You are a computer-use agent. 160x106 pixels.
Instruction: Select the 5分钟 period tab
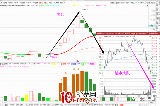pyautogui.click(x=16, y=3)
